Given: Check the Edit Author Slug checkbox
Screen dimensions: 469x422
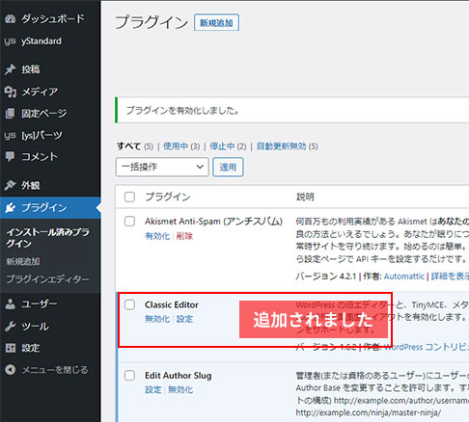Looking at the screenshot, I should (x=129, y=375).
